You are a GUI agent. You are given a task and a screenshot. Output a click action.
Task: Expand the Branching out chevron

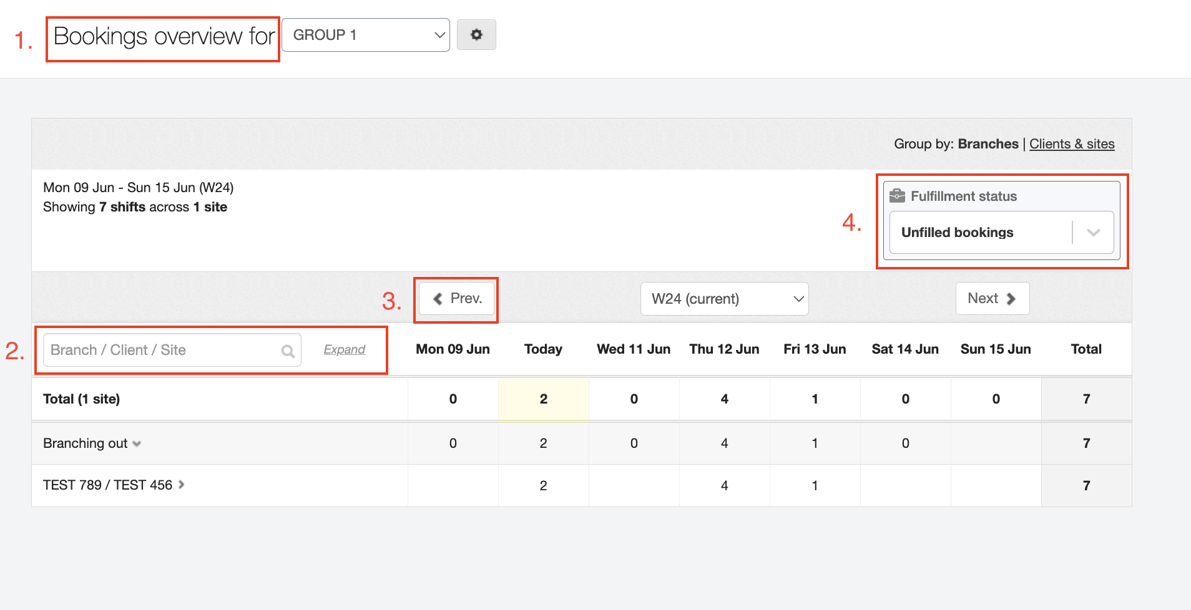[x=137, y=444]
